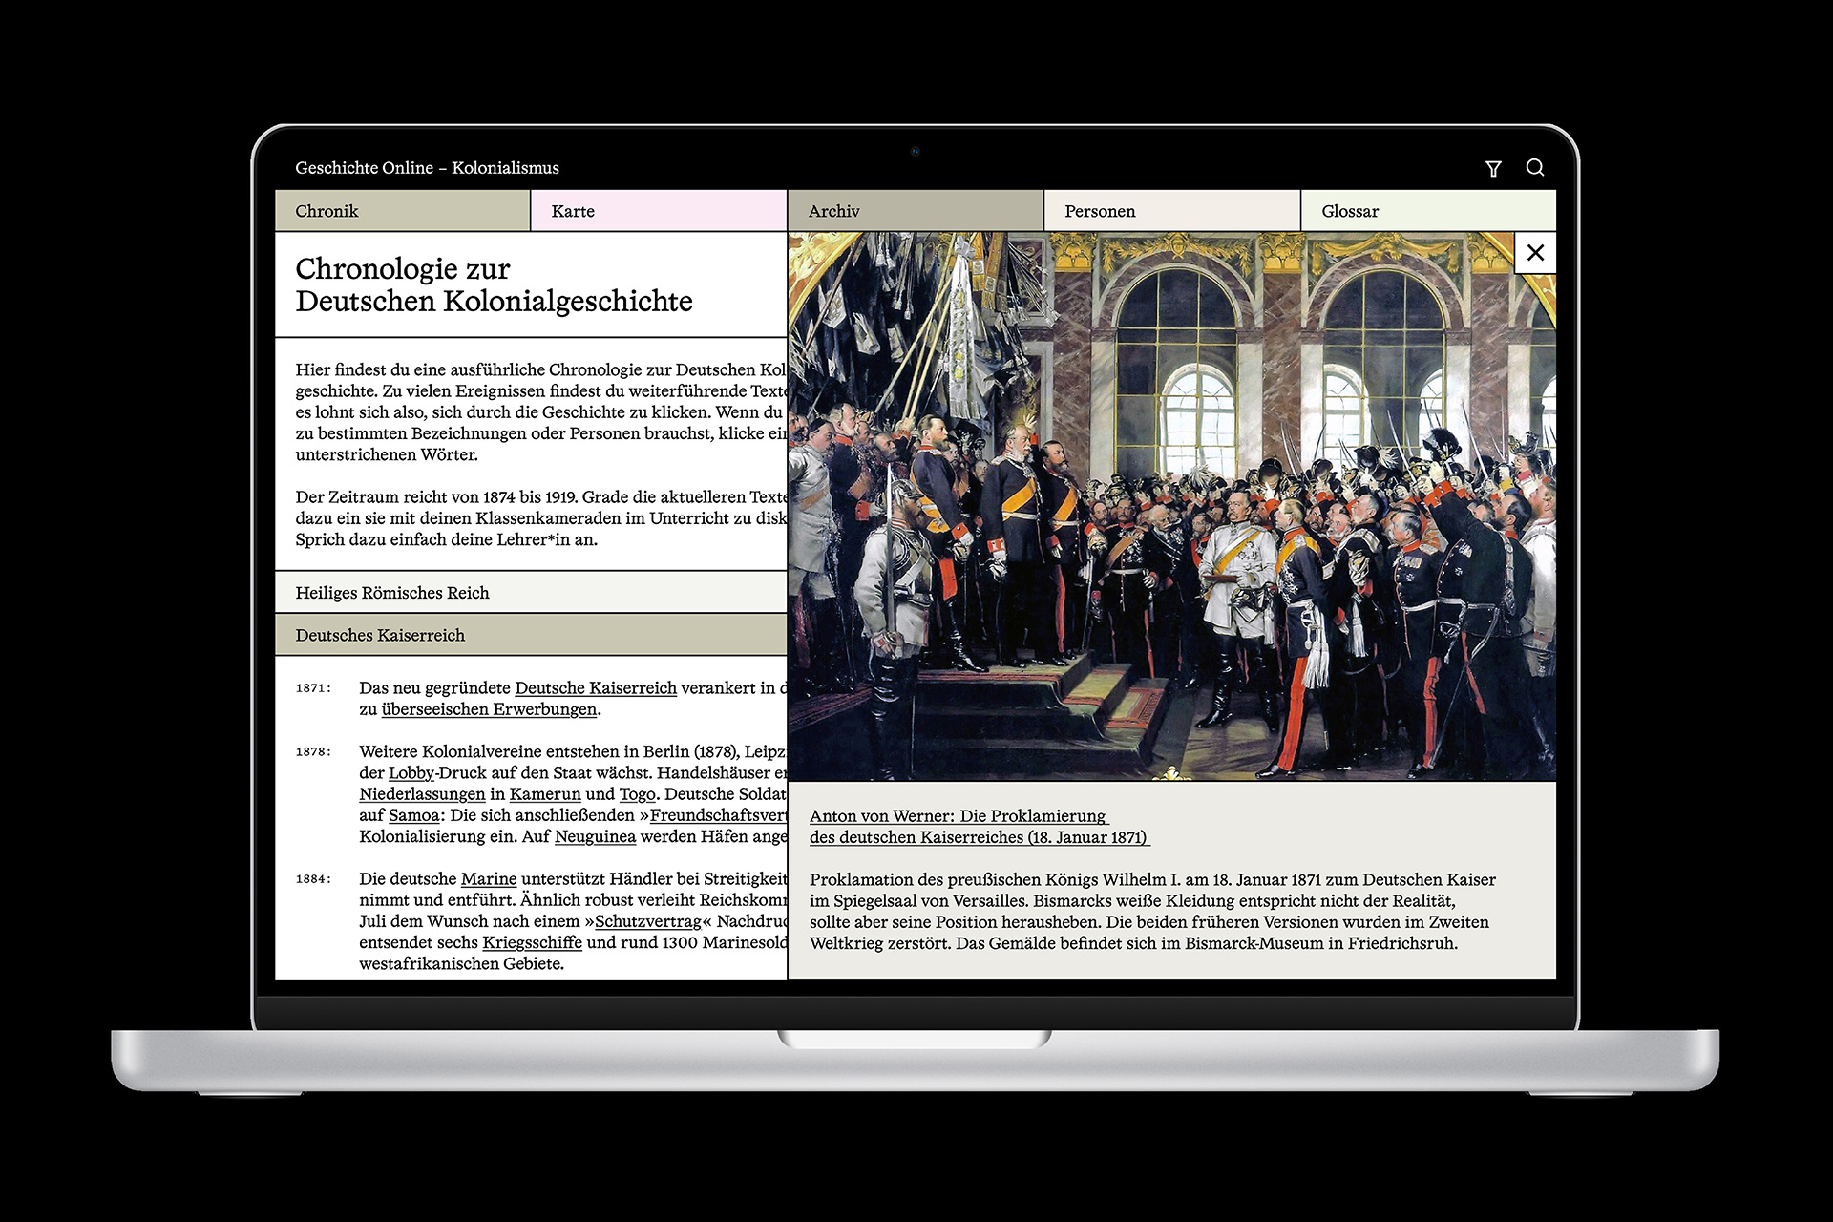1833x1222 pixels.
Task: Switch to the Chronik tab
Action: coord(402,211)
